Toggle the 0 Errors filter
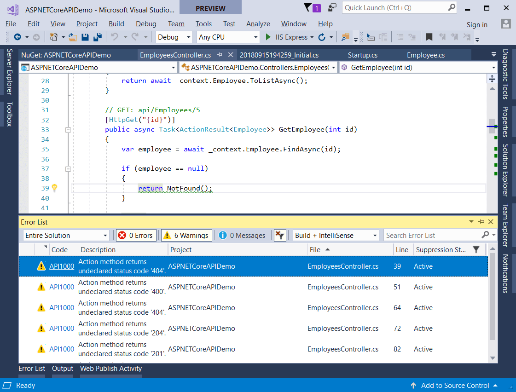Image resolution: width=516 pixels, height=392 pixels. coord(136,236)
